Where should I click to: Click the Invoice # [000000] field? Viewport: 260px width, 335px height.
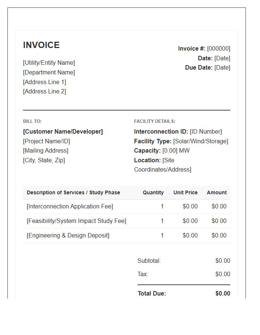[204, 49]
